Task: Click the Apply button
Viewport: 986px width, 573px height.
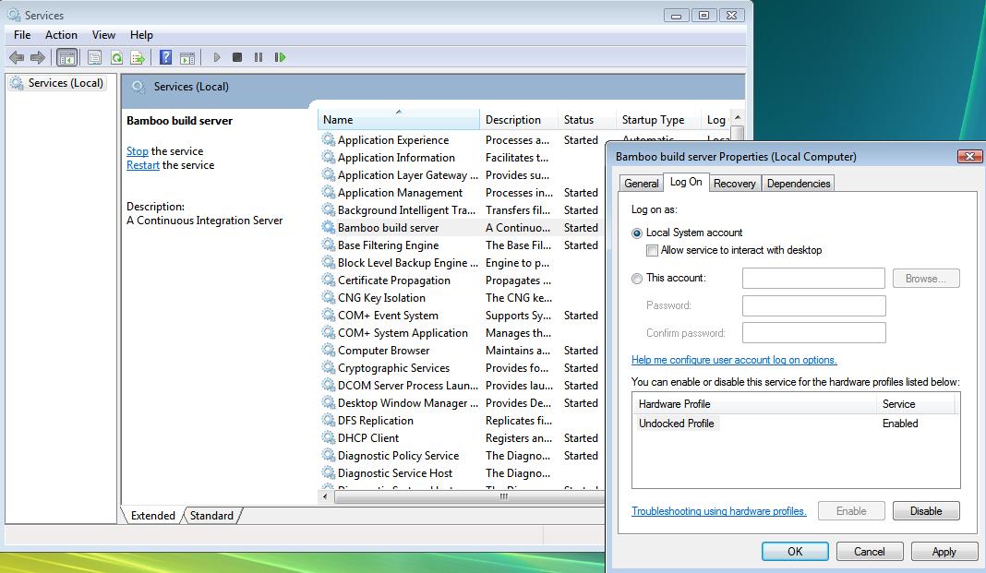Action: click(x=944, y=552)
